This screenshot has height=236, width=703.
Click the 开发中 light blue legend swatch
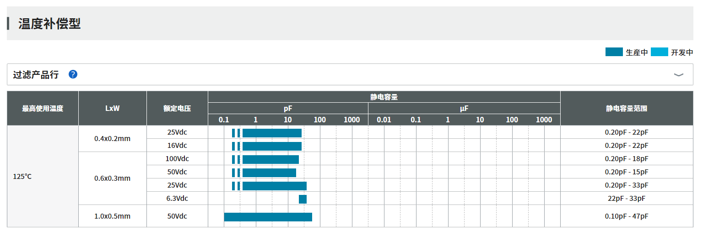pos(659,52)
